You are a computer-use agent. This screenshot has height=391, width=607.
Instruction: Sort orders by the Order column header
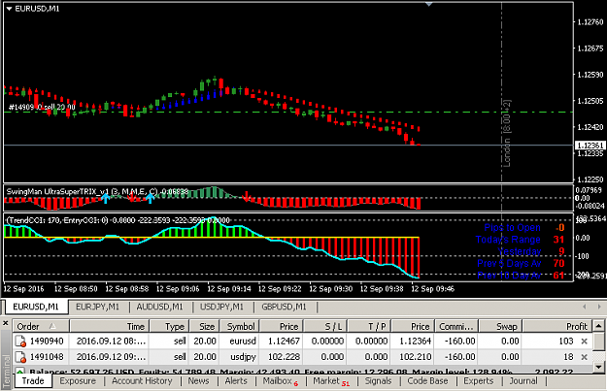(41, 326)
